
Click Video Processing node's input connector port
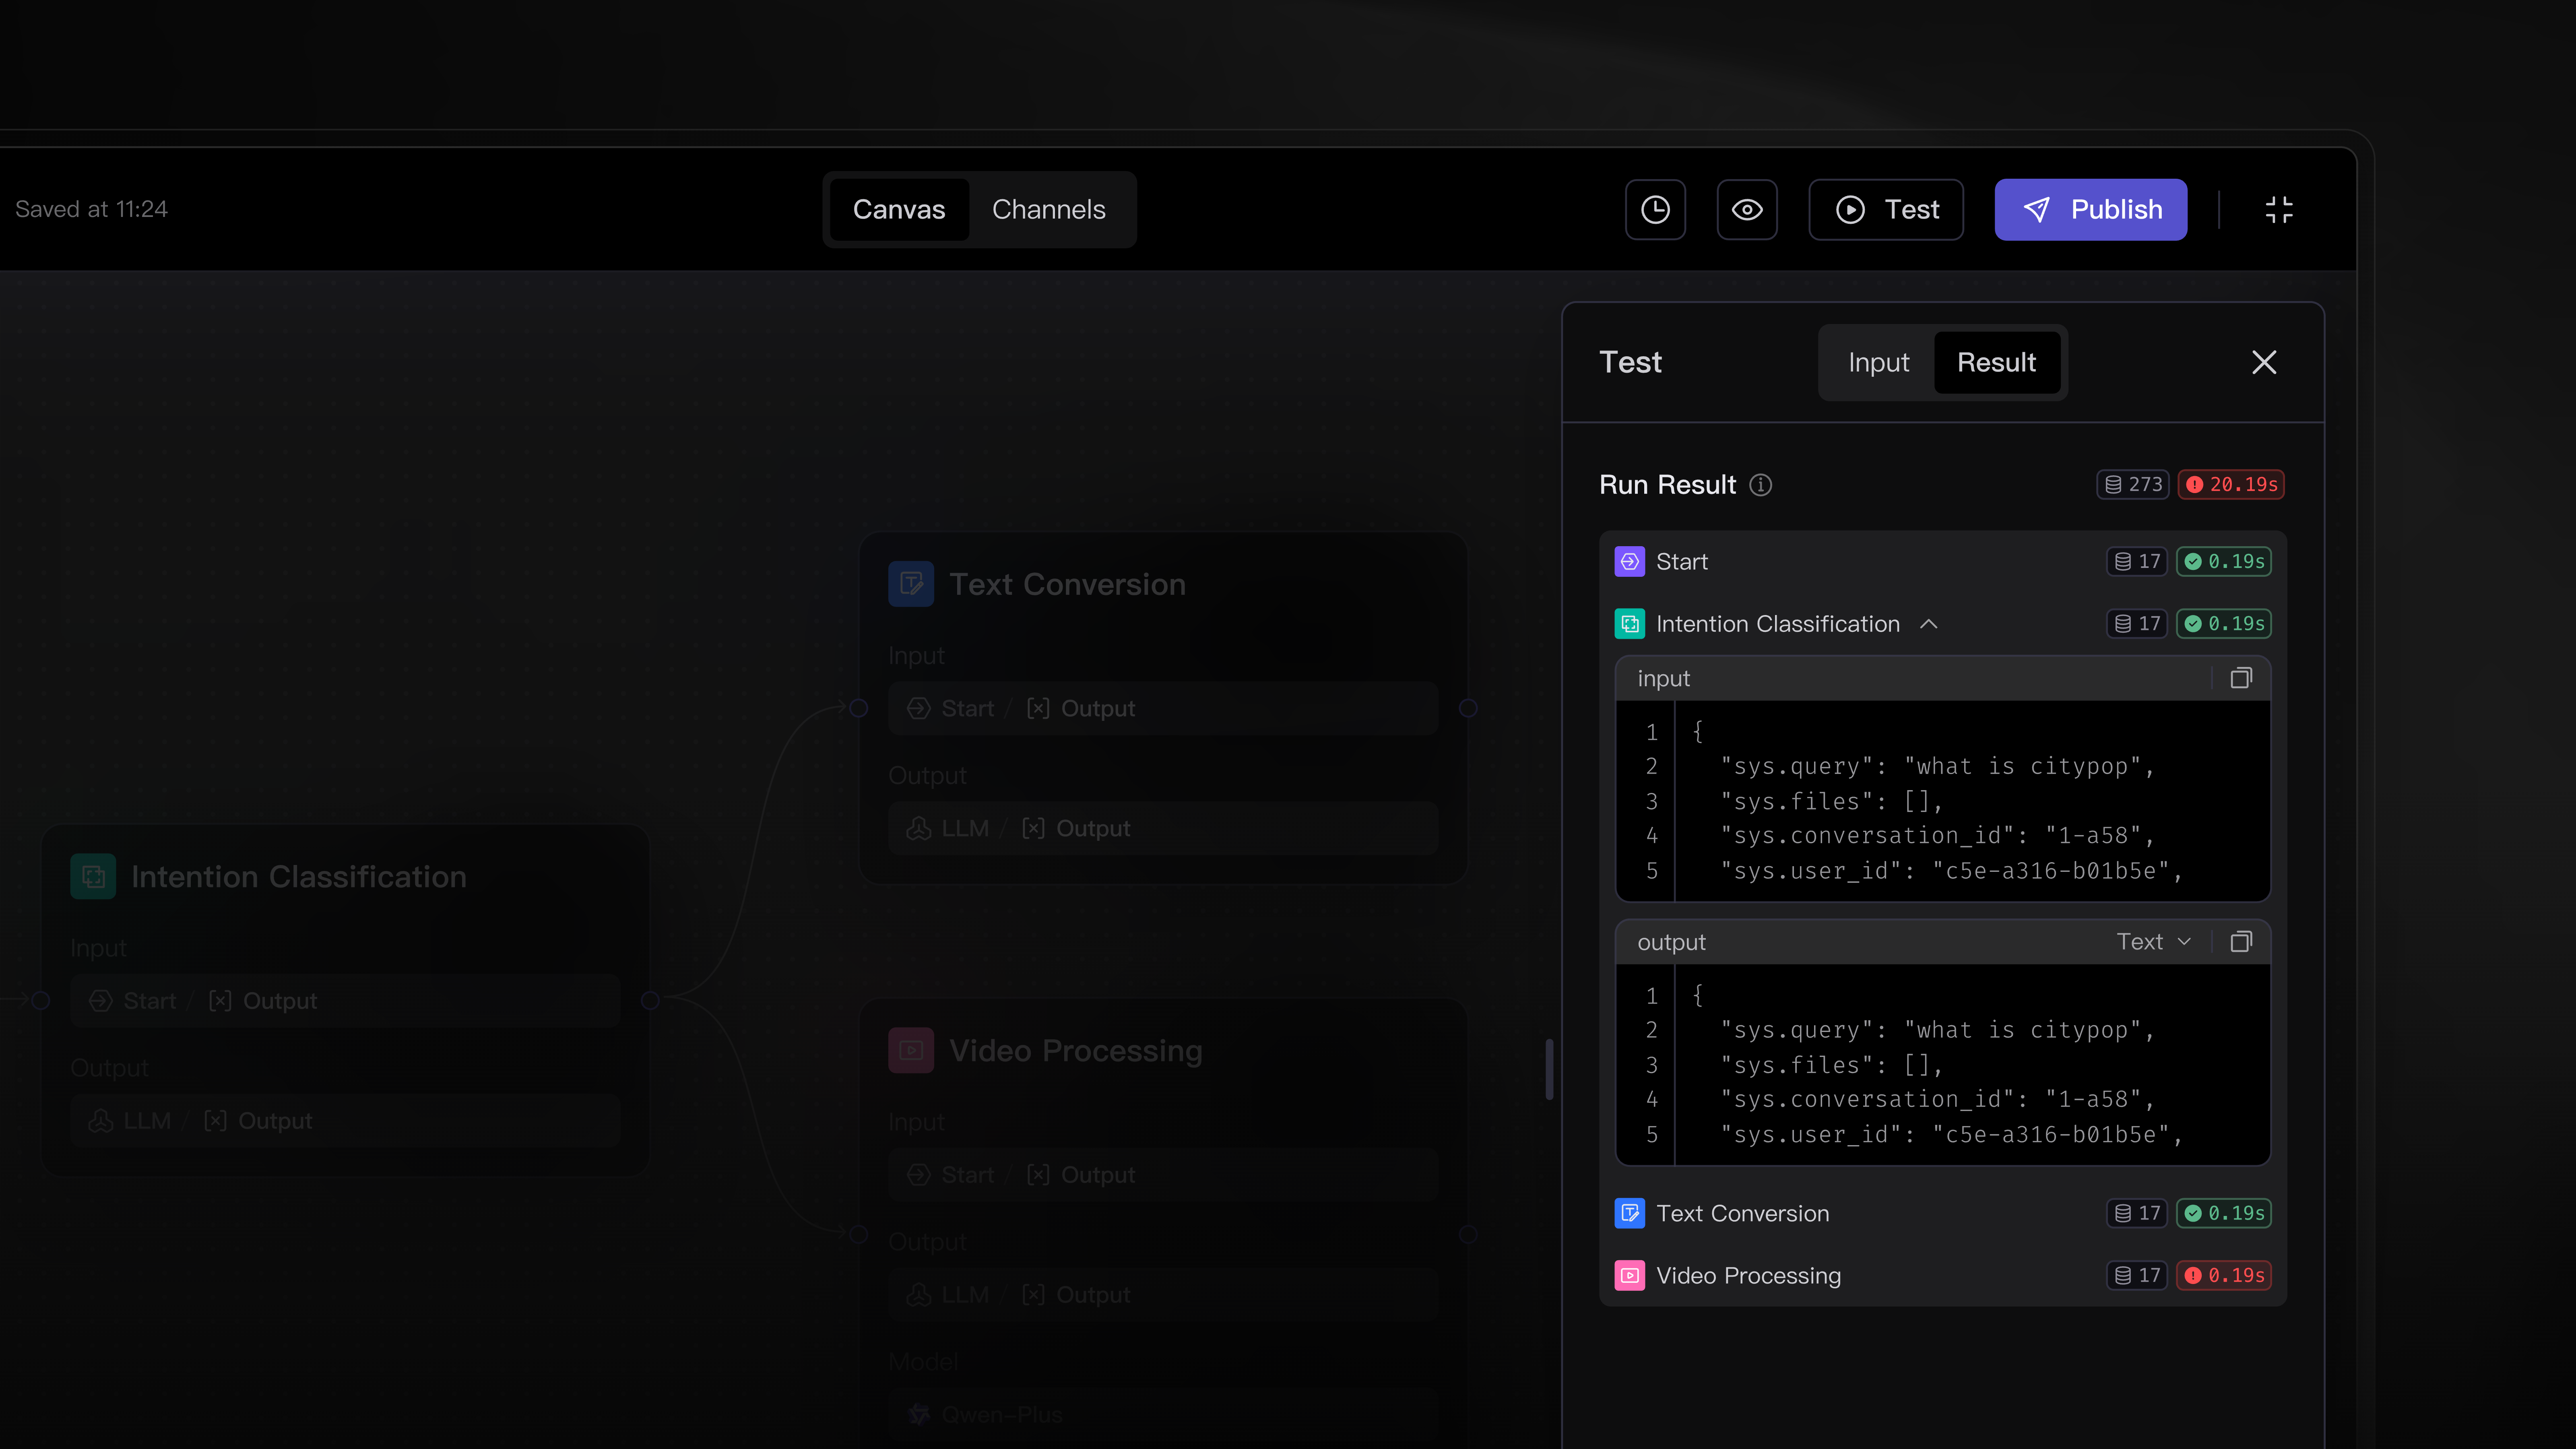coord(859,1235)
